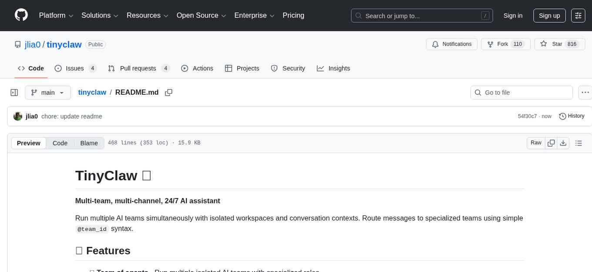Switch to Blame view
The height and width of the screenshot is (272, 592).
tap(89, 143)
